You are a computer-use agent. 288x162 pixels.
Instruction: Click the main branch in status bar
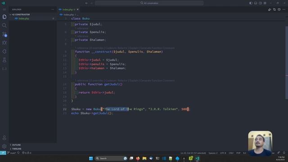coord(12,153)
